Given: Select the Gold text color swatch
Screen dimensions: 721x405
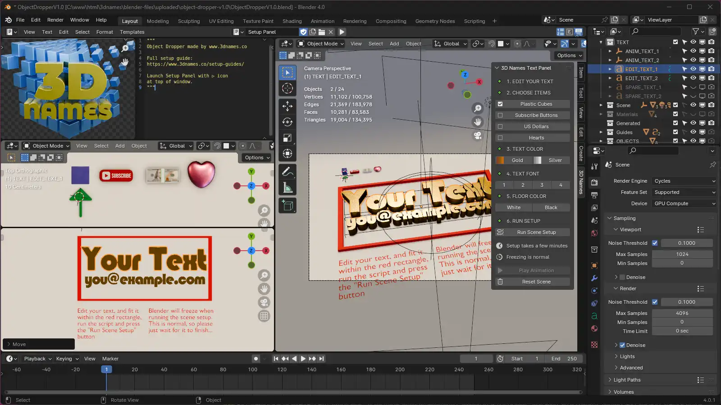Looking at the screenshot, I should click(513, 160).
